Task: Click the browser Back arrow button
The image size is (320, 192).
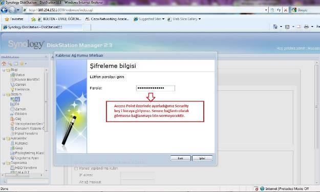Action: click(4, 10)
